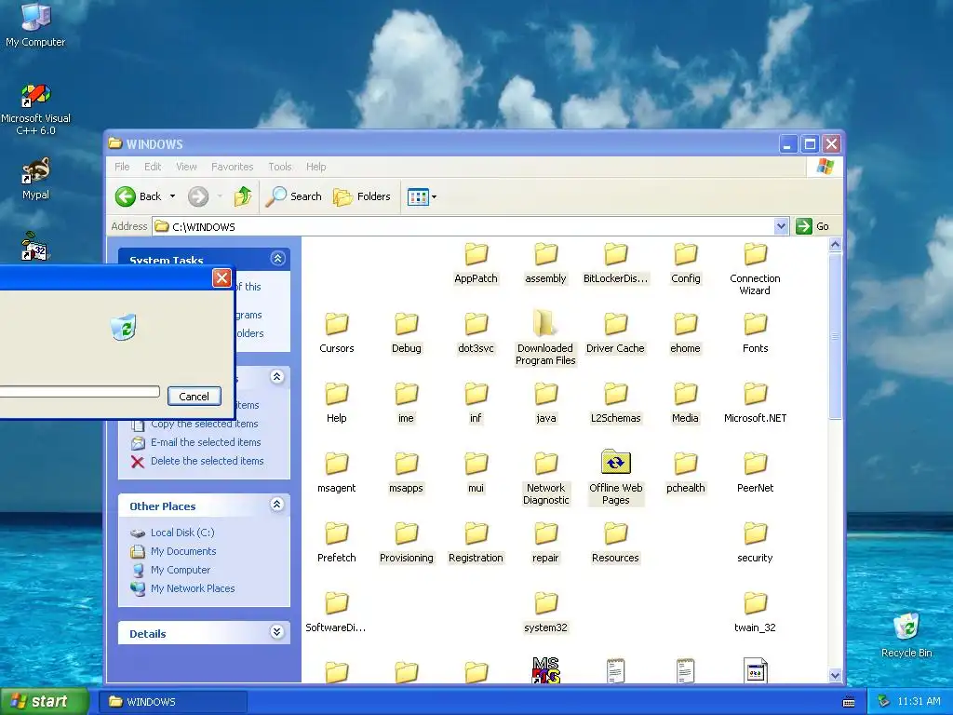Open My Documents link in Other Places
The image size is (953, 715).
pyautogui.click(x=183, y=551)
